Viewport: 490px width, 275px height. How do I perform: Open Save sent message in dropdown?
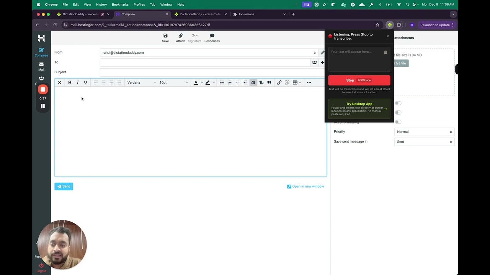(x=425, y=142)
